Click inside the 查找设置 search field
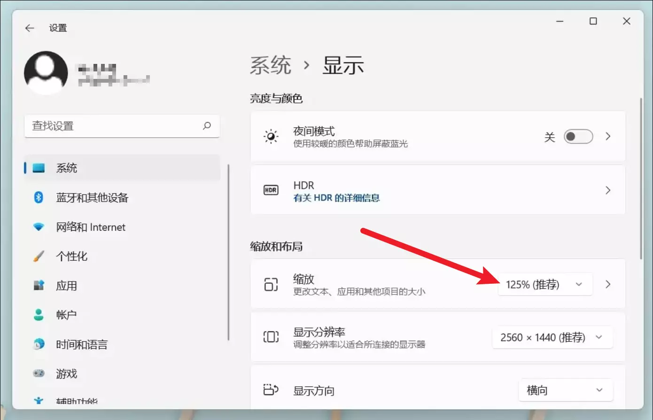653x420 pixels. pos(122,126)
